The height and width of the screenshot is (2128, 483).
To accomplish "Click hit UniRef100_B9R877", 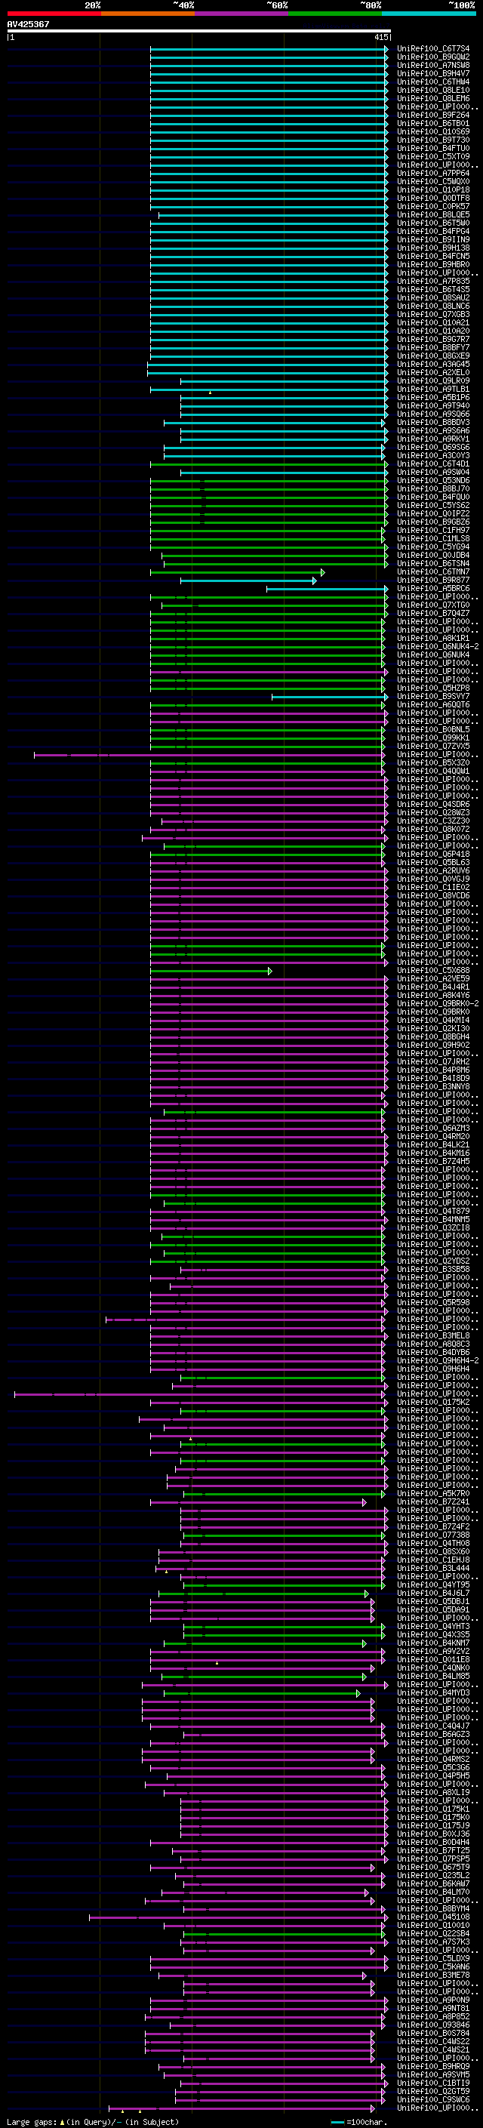I will [x=433, y=580].
